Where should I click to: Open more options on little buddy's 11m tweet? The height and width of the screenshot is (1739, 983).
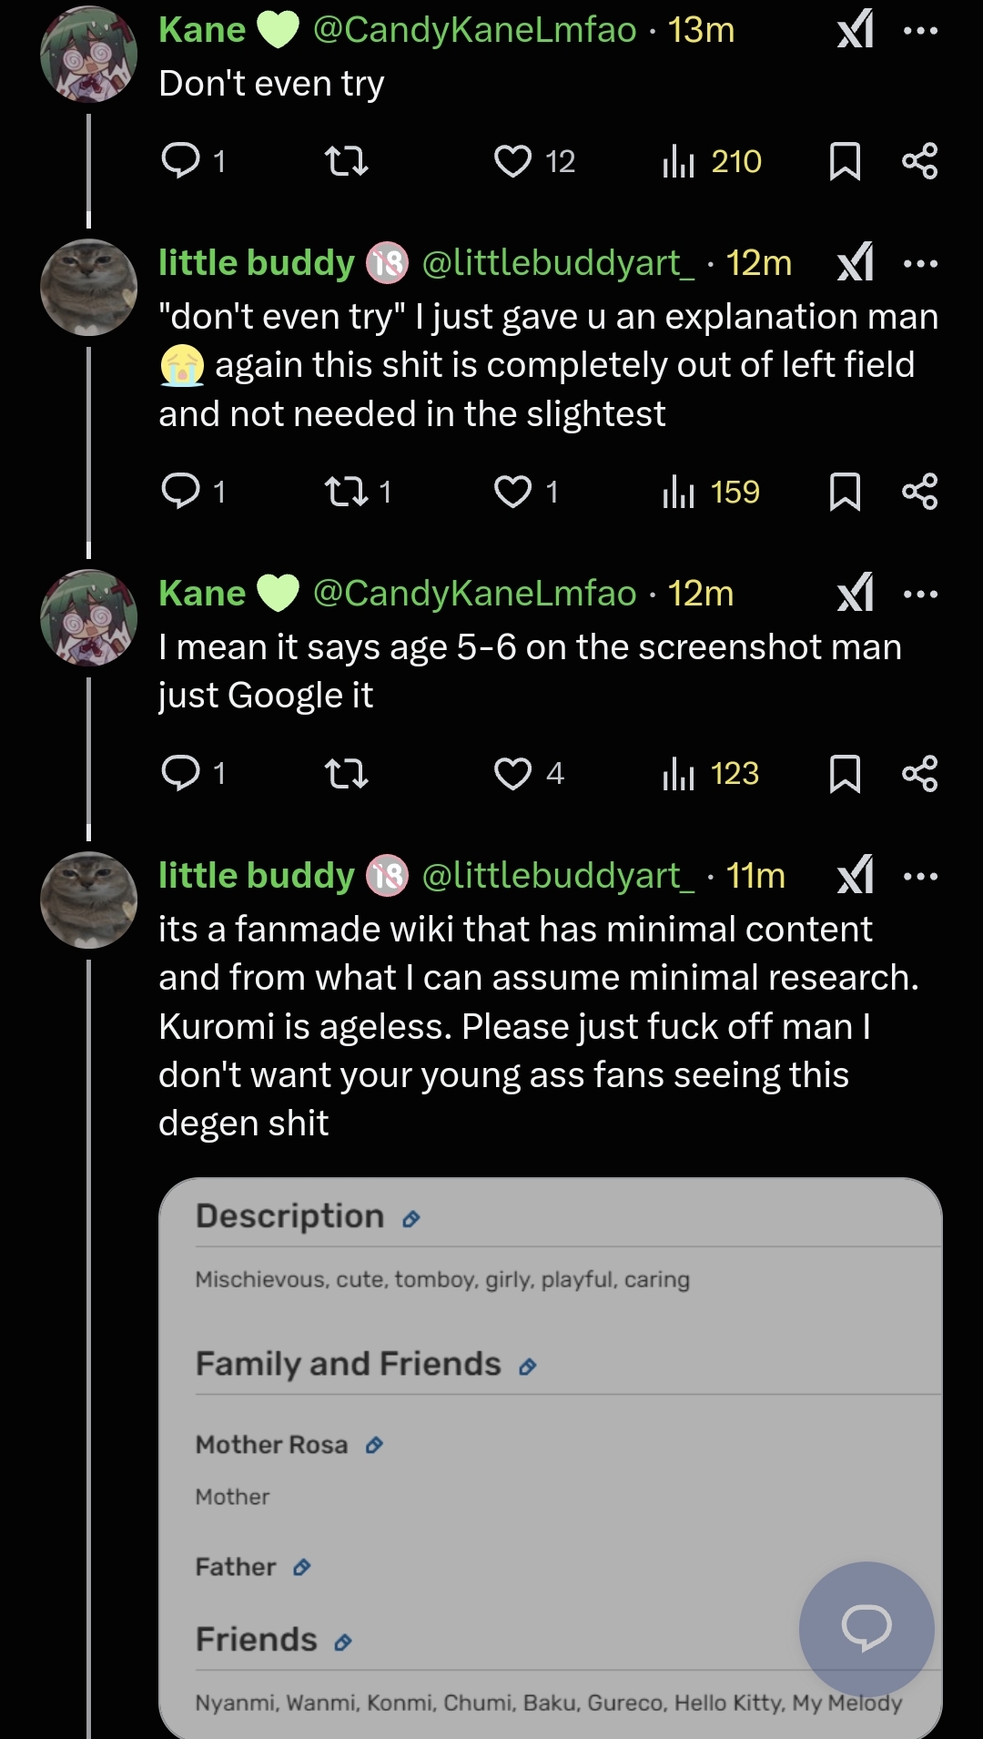pos(920,876)
